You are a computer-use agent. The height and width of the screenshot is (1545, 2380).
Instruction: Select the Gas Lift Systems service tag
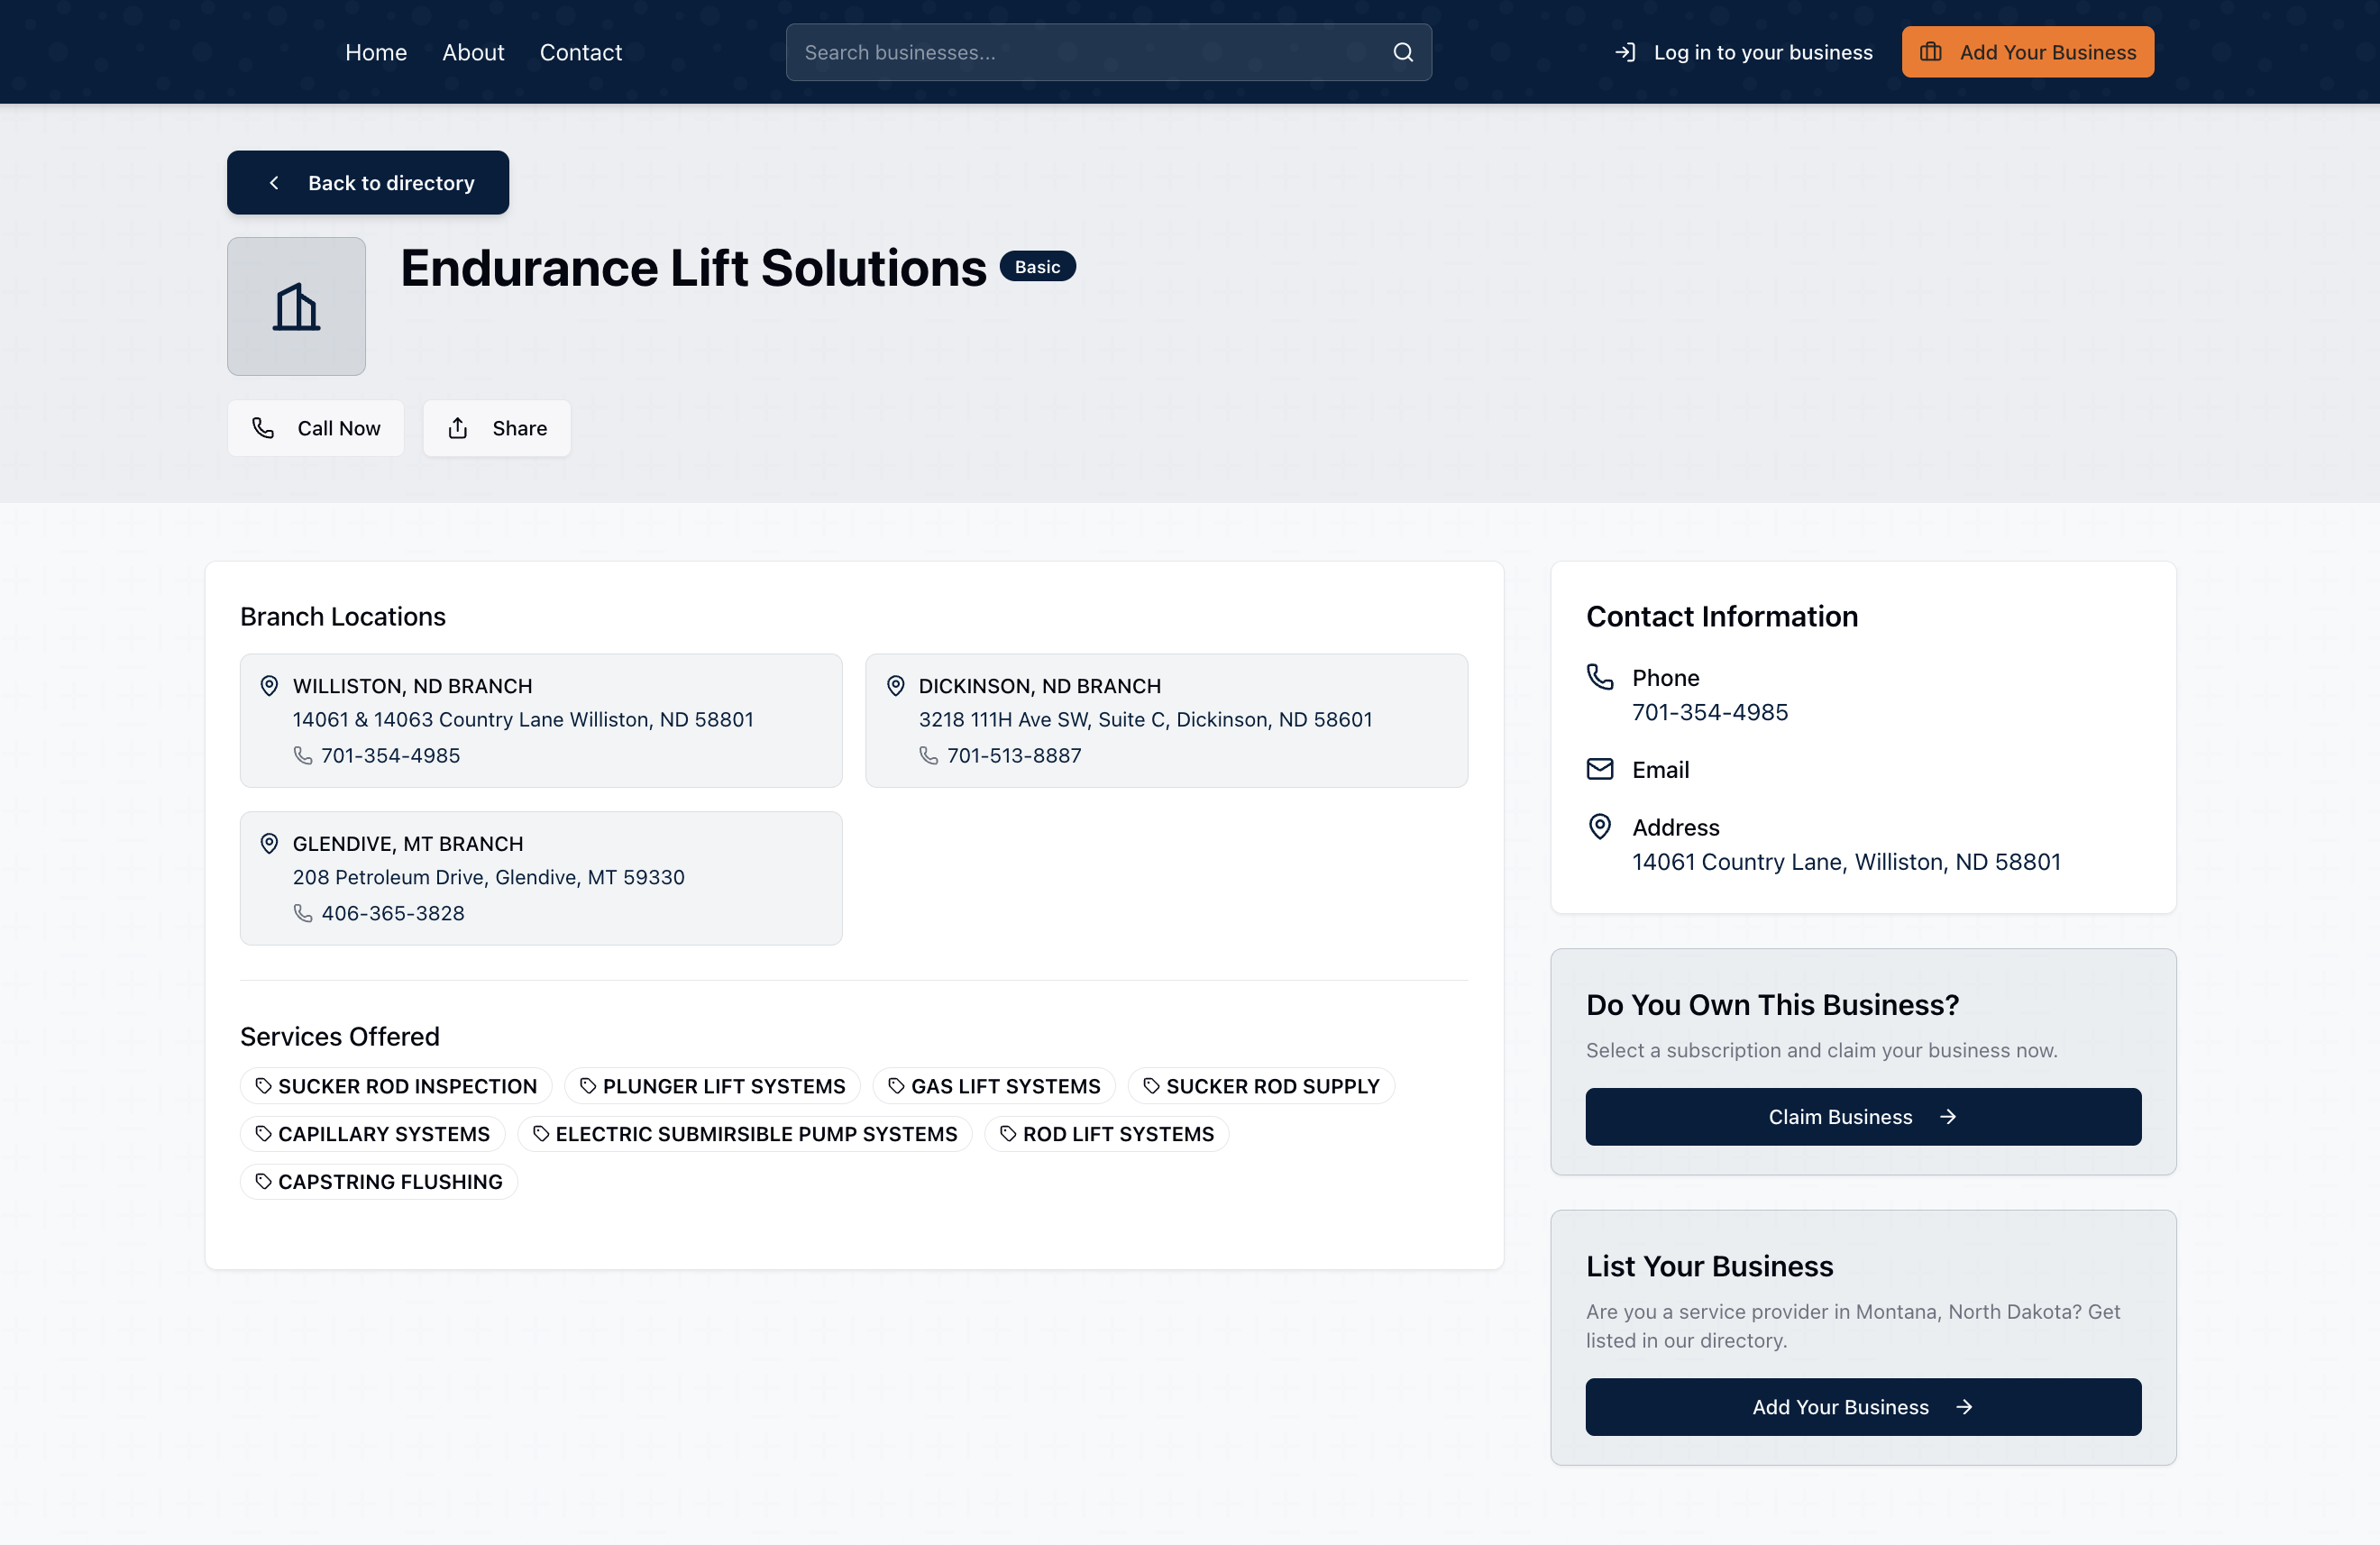click(x=994, y=1086)
